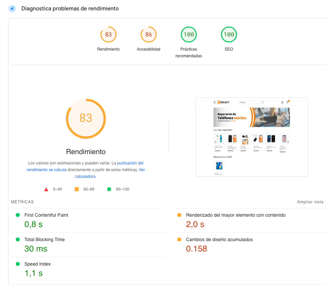Click the 'Cambios de diseño acumulados' title

coord(220,239)
